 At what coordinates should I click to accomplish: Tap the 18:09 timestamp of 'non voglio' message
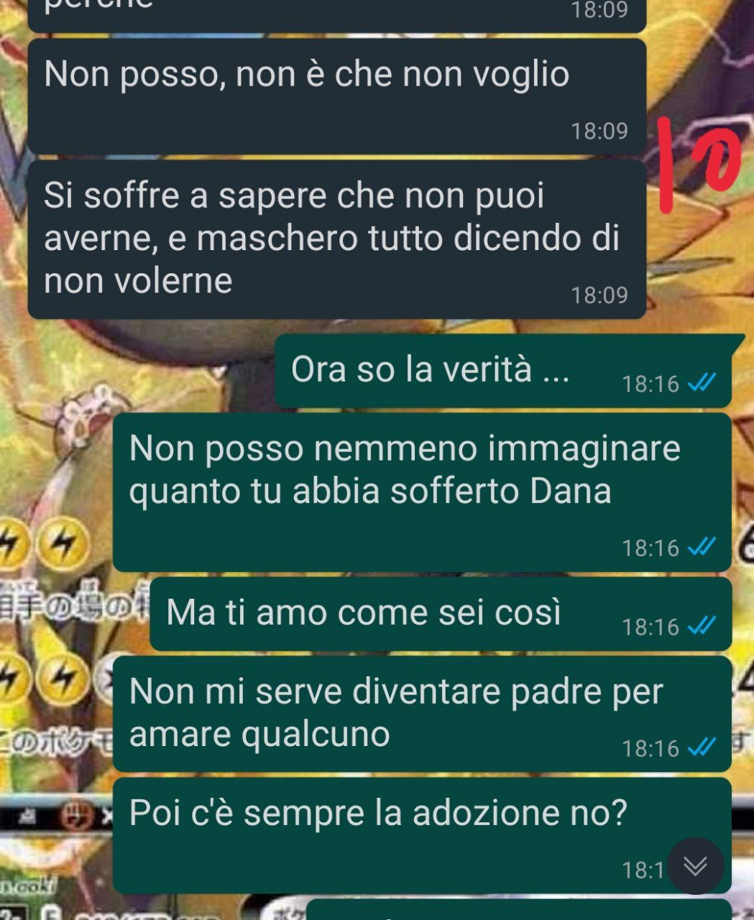(599, 131)
